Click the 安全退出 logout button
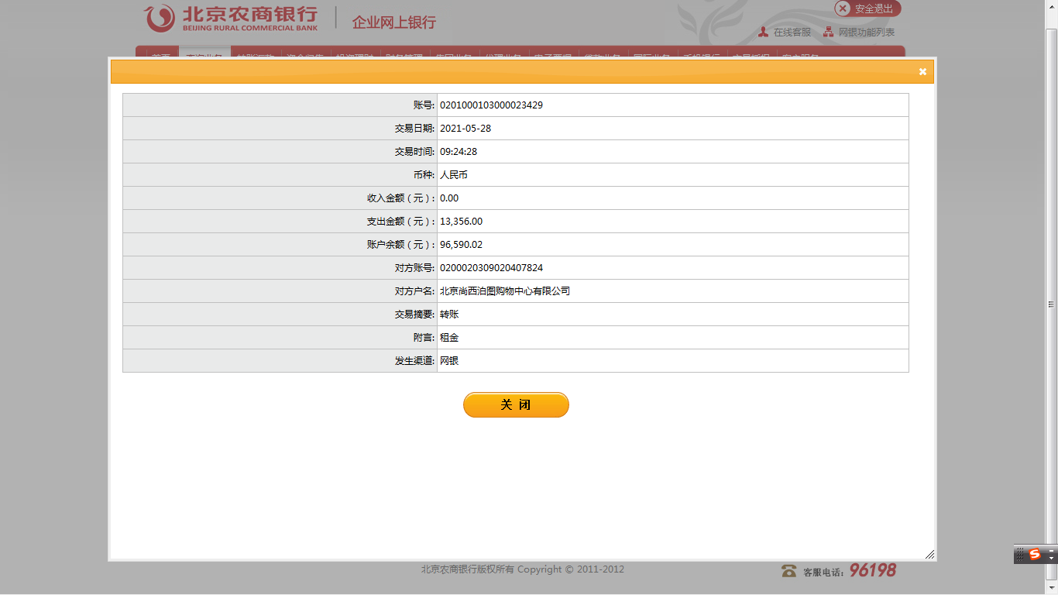Screen dimensions: 1058x595 (x=867, y=9)
